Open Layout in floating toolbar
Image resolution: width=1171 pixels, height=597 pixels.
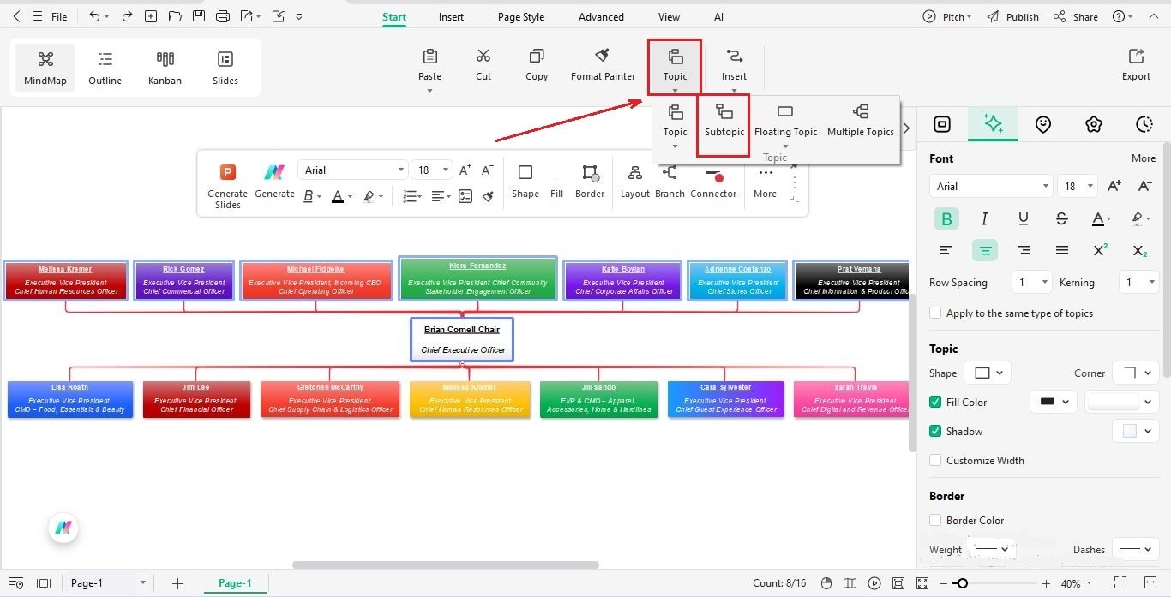click(635, 182)
